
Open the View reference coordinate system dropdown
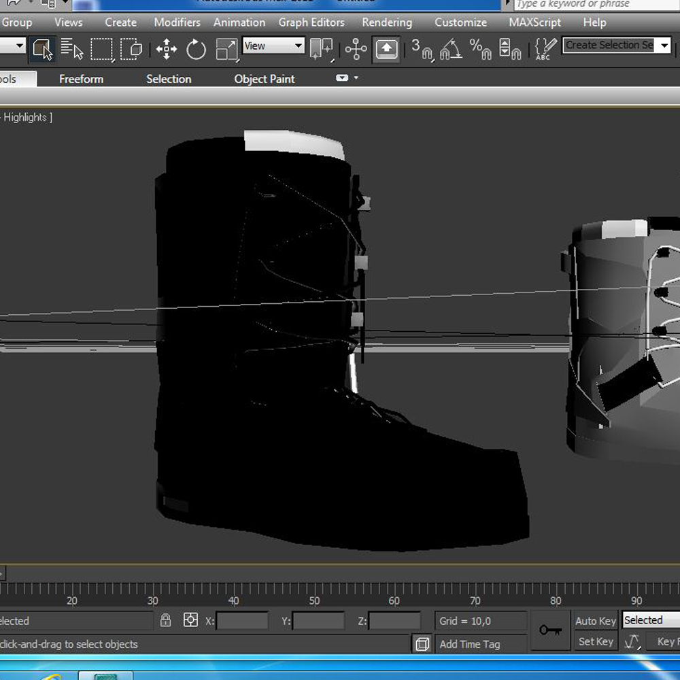pyautogui.click(x=273, y=46)
